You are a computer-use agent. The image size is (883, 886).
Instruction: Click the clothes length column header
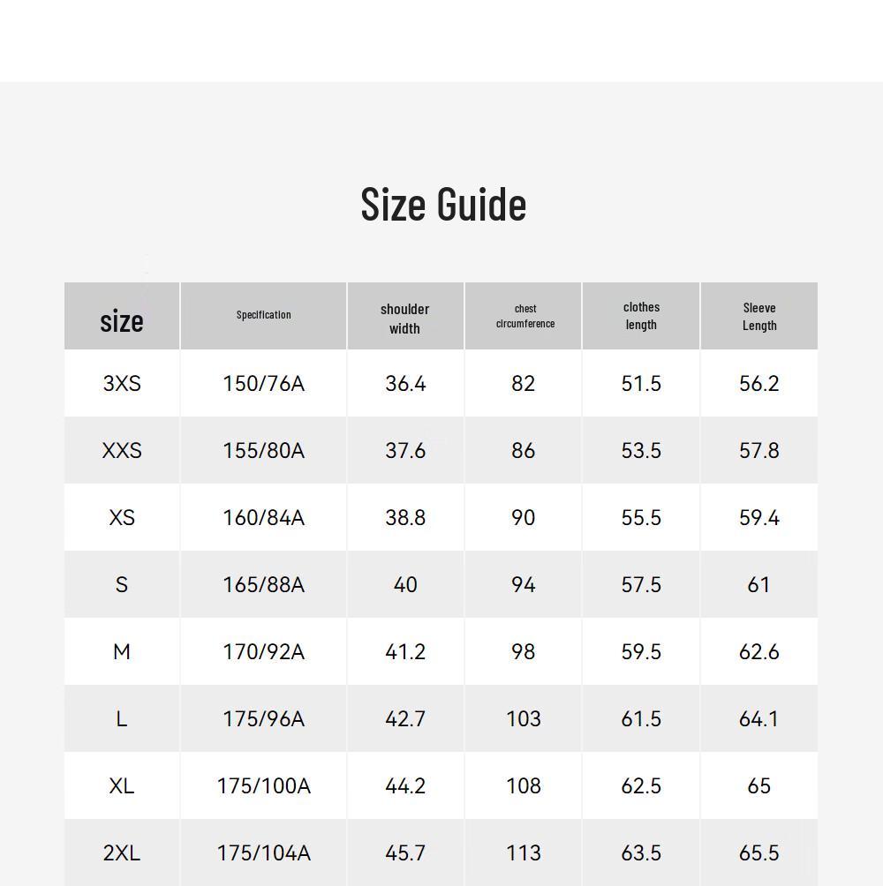(641, 316)
